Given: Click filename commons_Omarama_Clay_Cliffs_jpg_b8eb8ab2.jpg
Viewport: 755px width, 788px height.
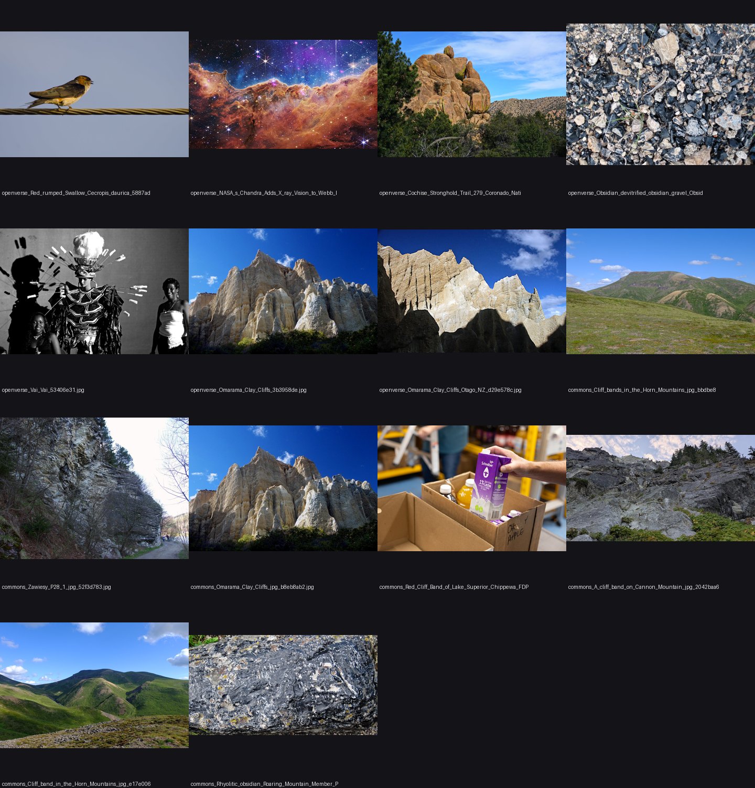Looking at the screenshot, I should point(252,587).
